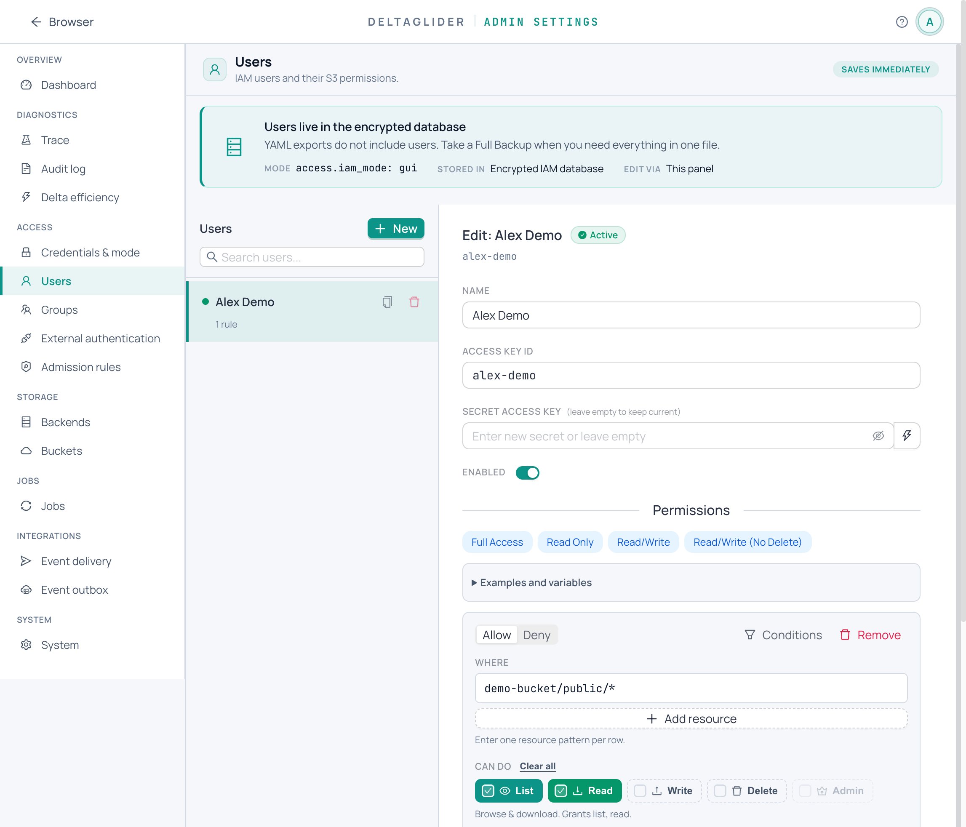Click the Backends server icon
The width and height of the screenshot is (966, 827).
click(26, 422)
